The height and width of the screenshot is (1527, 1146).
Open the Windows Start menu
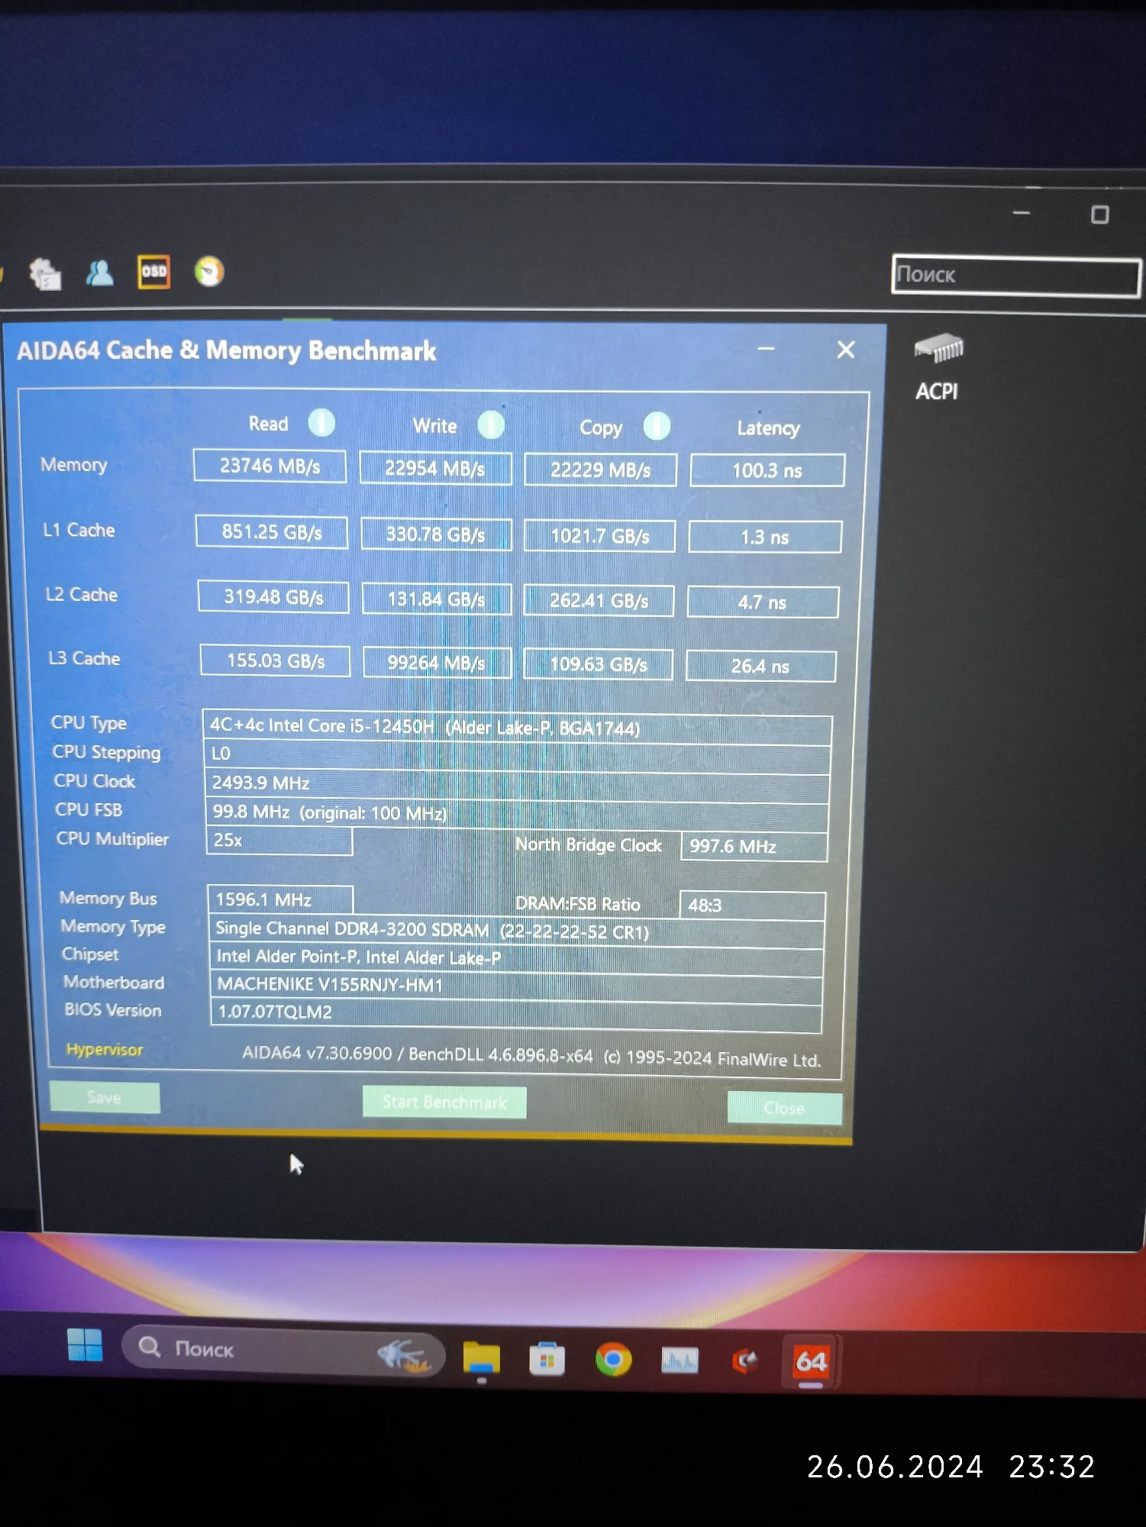[85, 1345]
